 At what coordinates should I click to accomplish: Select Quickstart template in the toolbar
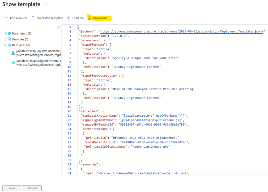[x=47, y=18]
